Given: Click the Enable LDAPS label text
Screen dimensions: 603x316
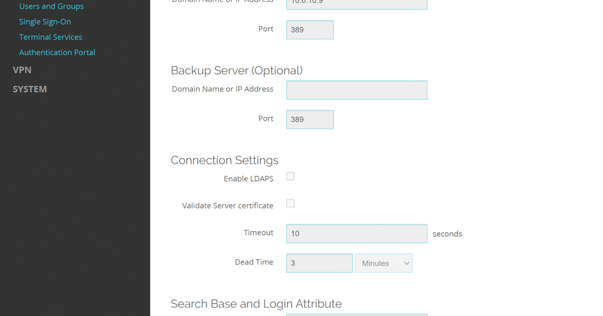Looking at the screenshot, I should tap(248, 179).
